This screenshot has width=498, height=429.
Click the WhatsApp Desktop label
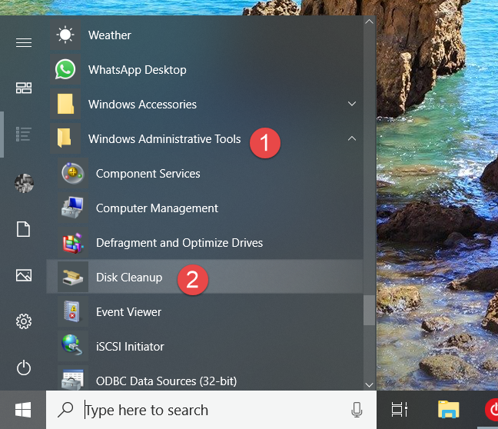(x=138, y=70)
